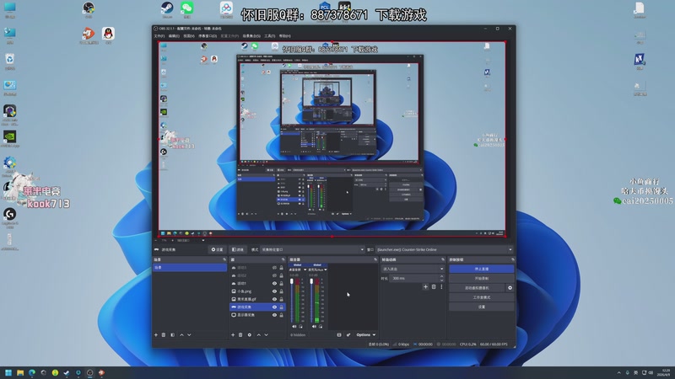Toggle monitoring headphone icon for microphone channel
The image size is (675, 379).
(321, 327)
